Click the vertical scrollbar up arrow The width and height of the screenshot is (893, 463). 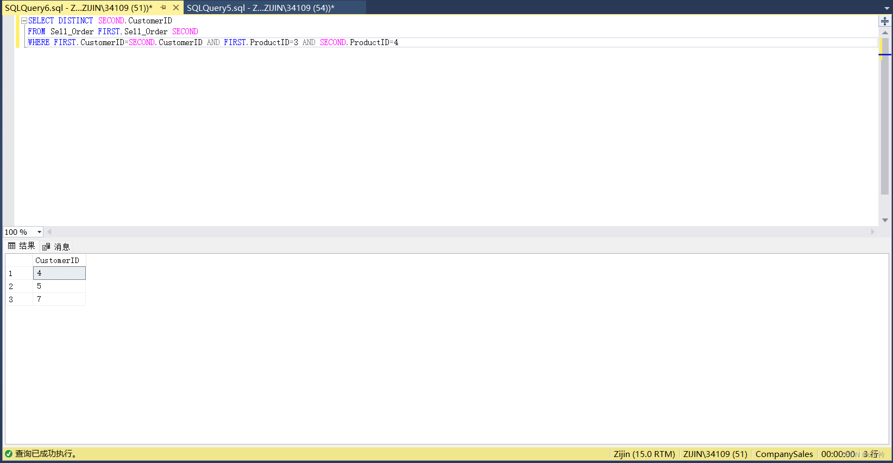[x=885, y=33]
